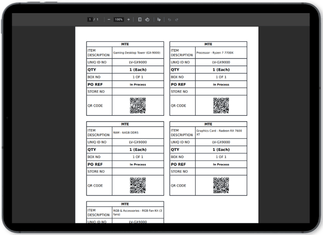The height and width of the screenshot is (235, 323).
Task: Click the RAM 64GB DDR5 label QR code
Action: tap(138, 185)
